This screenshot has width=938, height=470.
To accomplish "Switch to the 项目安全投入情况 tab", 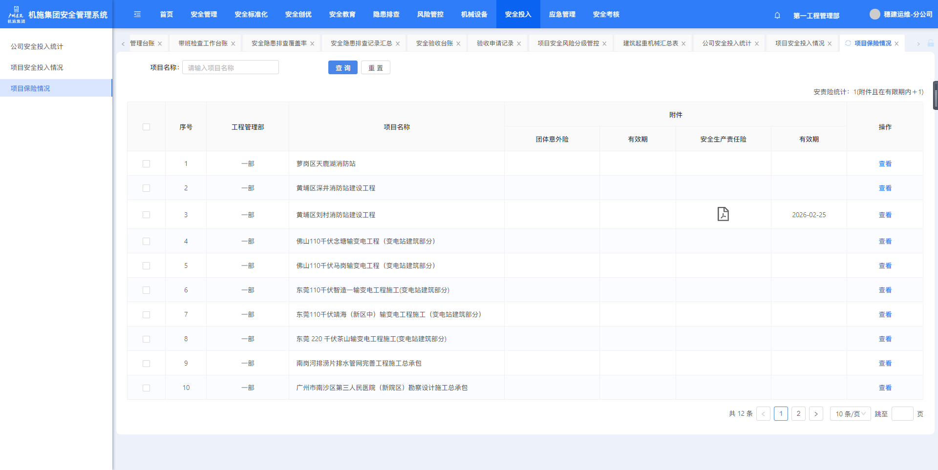I will (800, 43).
